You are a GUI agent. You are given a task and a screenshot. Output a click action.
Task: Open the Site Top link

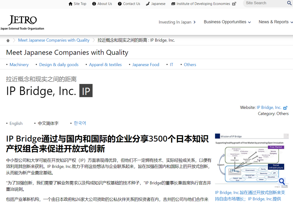(80, 4)
